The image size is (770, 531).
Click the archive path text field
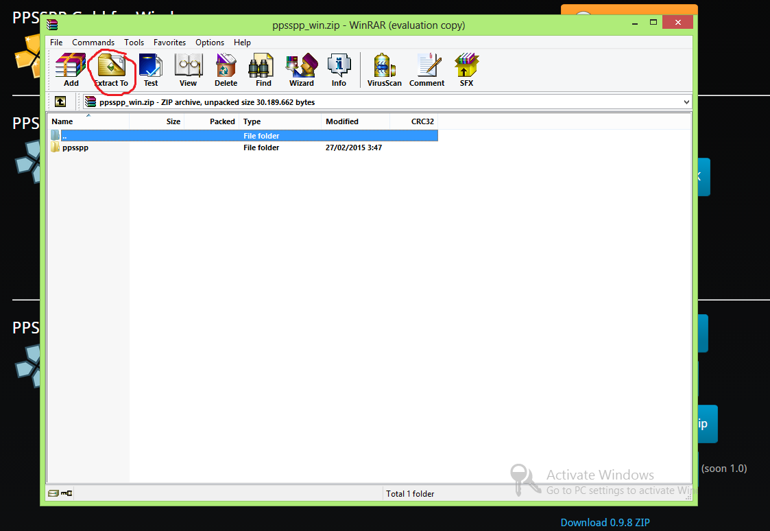[x=387, y=102]
